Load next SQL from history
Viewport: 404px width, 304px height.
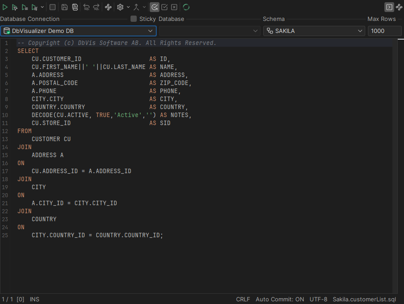click(x=96, y=7)
